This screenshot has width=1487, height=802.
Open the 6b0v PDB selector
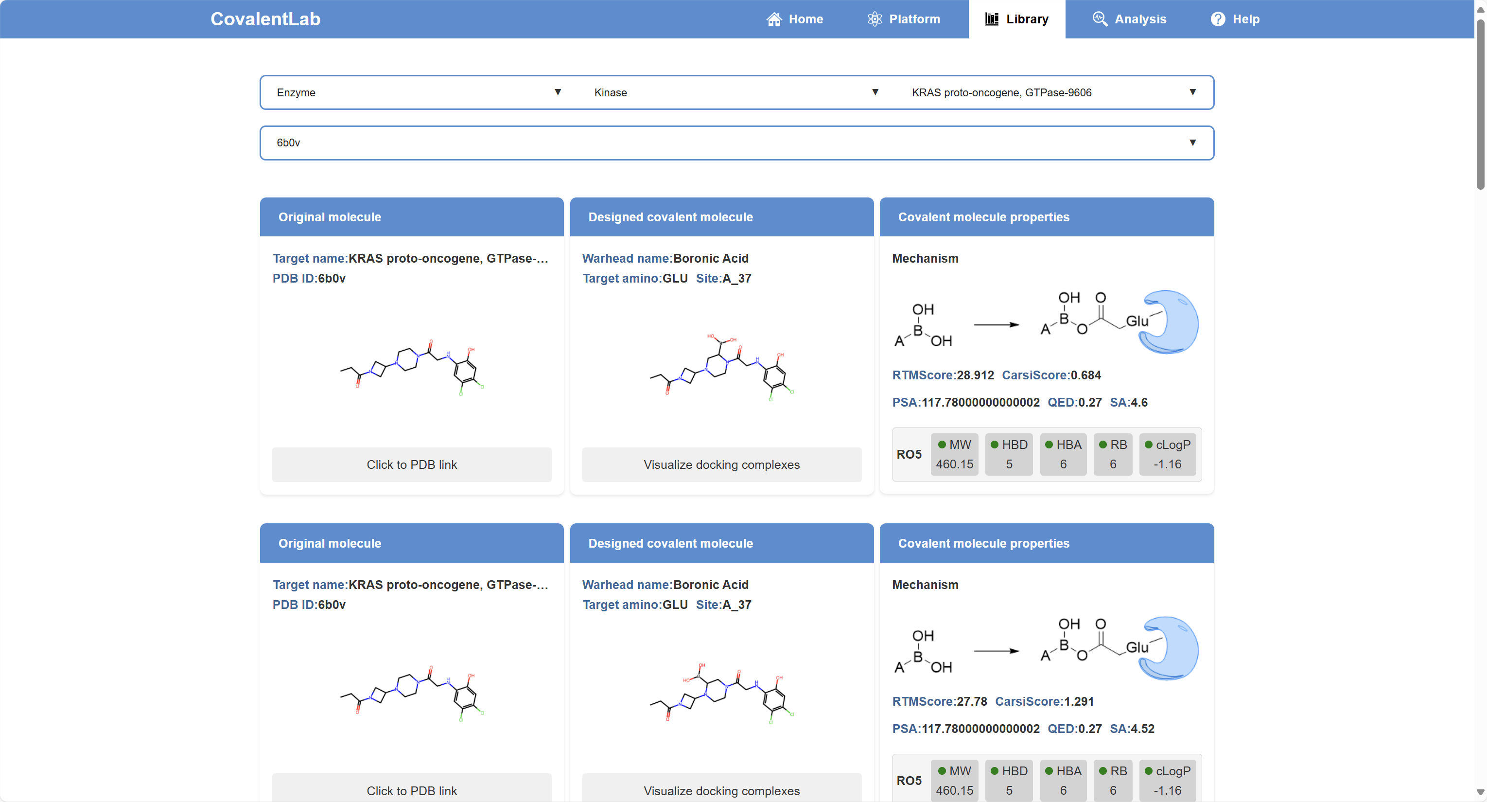pyautogui.click(x=736, y=143)
